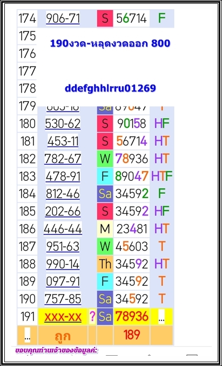
Task: Click the Sa day cell in row 184
Action: pyautogui.click(x=105, y=194)
